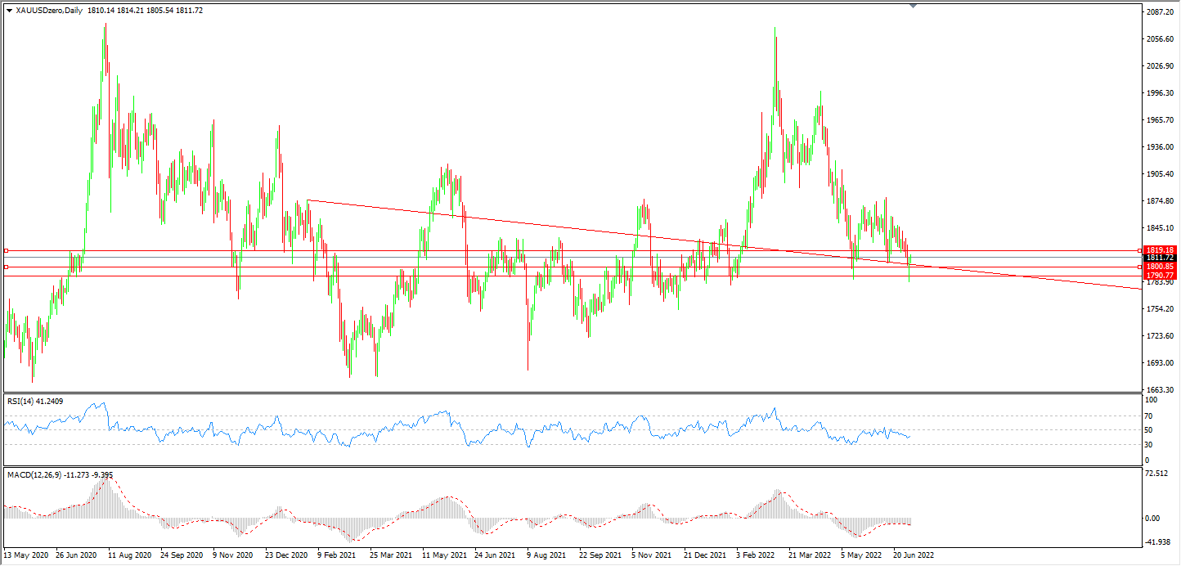Click the XAUUSDzero,Daily chart title
1181x566 pixels.
(49, 11)
